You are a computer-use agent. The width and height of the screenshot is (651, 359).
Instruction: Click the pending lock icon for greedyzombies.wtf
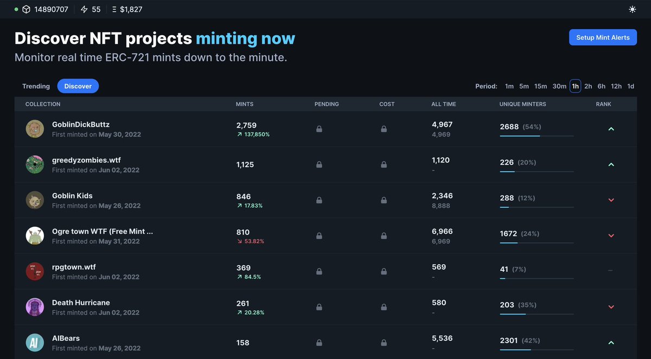pyautogui.click(x=319, y=165)
